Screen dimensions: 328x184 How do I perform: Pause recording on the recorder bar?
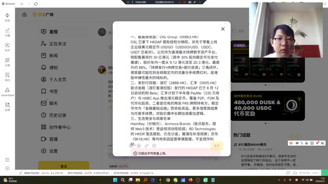click(179, 2)
